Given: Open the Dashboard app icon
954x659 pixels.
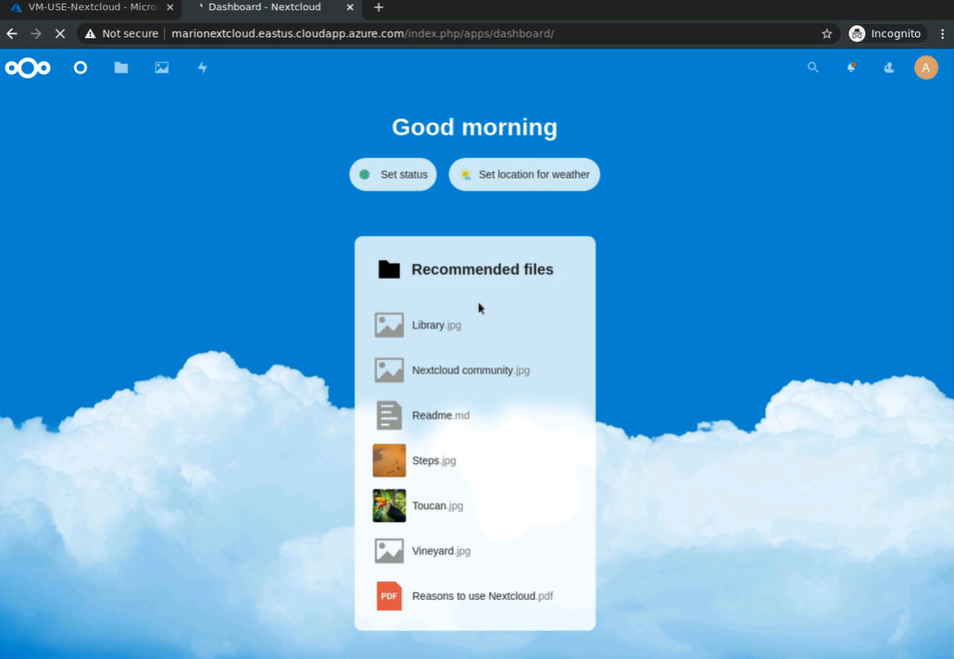Looking at the screenshot, I should click(81, 68).
